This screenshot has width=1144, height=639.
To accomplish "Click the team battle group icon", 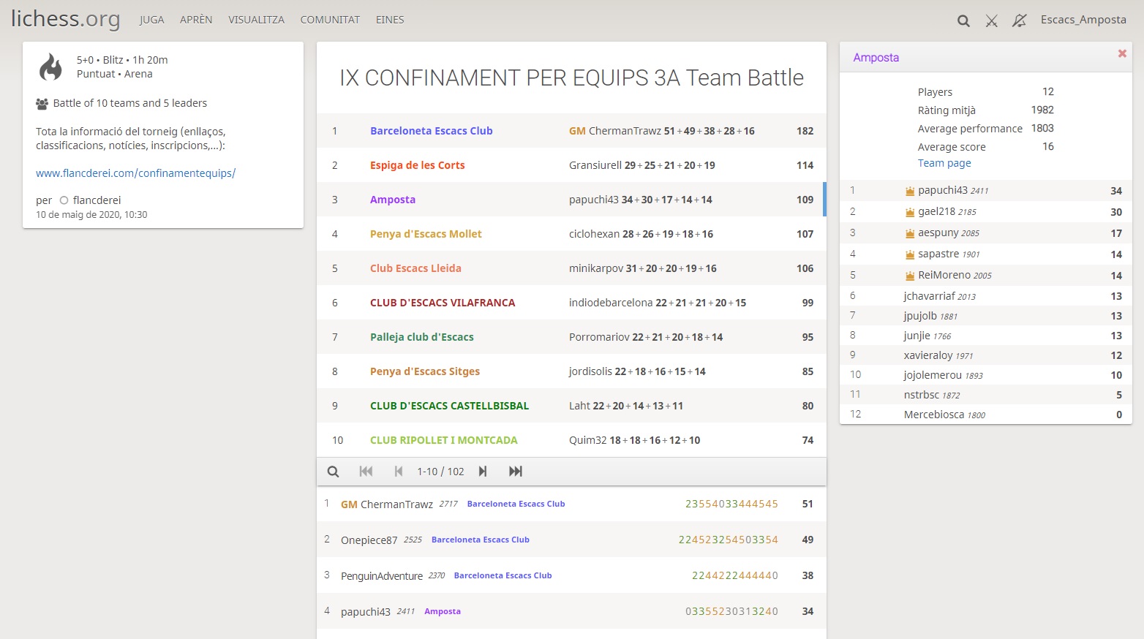I will (x=42, y=104).
